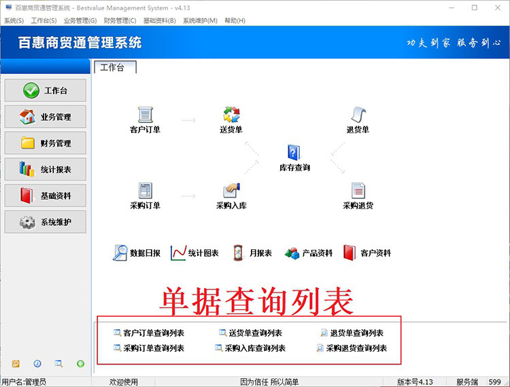This screenshot has width=510, height=387.
Task: Open 系统维护 gear button in sidebar
Action: pos(45,222)
